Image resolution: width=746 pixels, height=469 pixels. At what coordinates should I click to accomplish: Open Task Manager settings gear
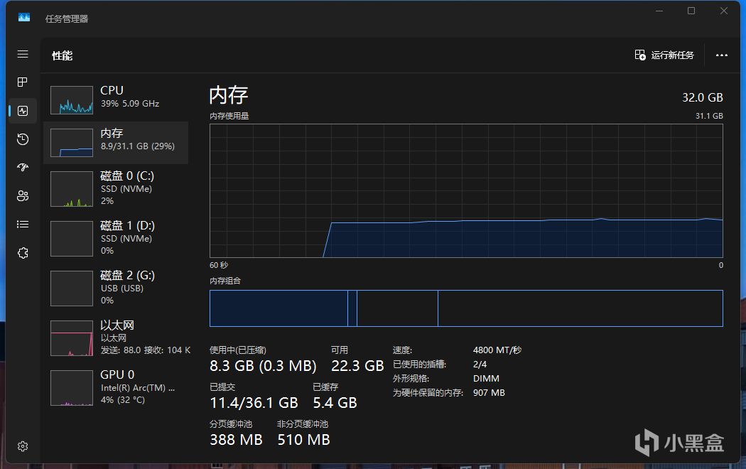coord(22,446)
